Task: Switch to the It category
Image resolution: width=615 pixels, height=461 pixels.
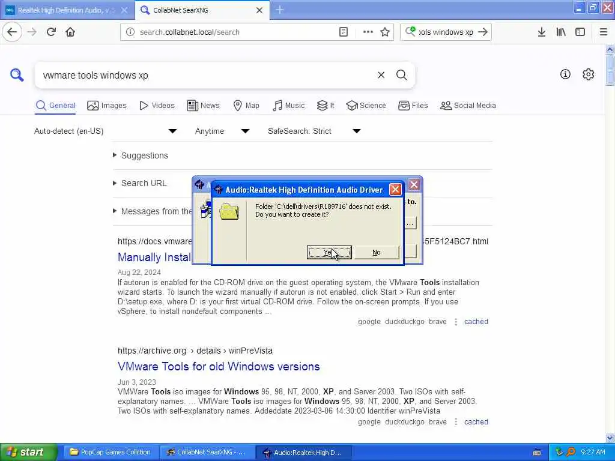Action: (x=326, y=106)
